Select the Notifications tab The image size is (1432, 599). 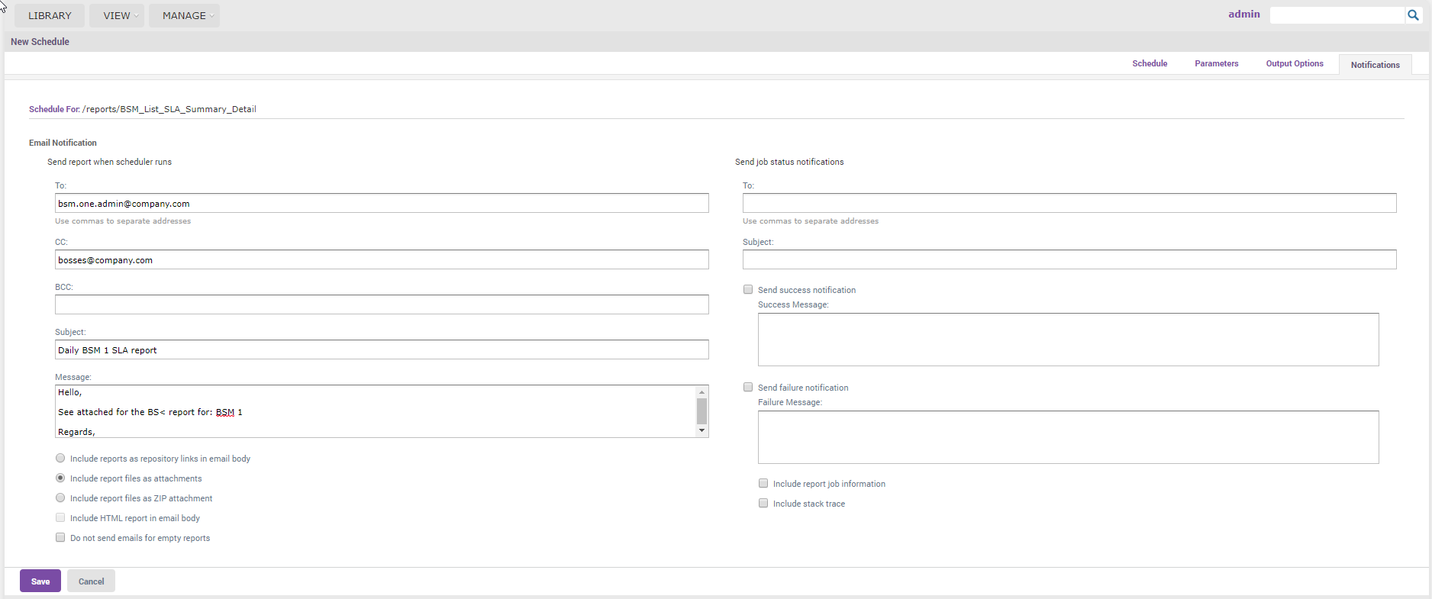point(1375,65)
